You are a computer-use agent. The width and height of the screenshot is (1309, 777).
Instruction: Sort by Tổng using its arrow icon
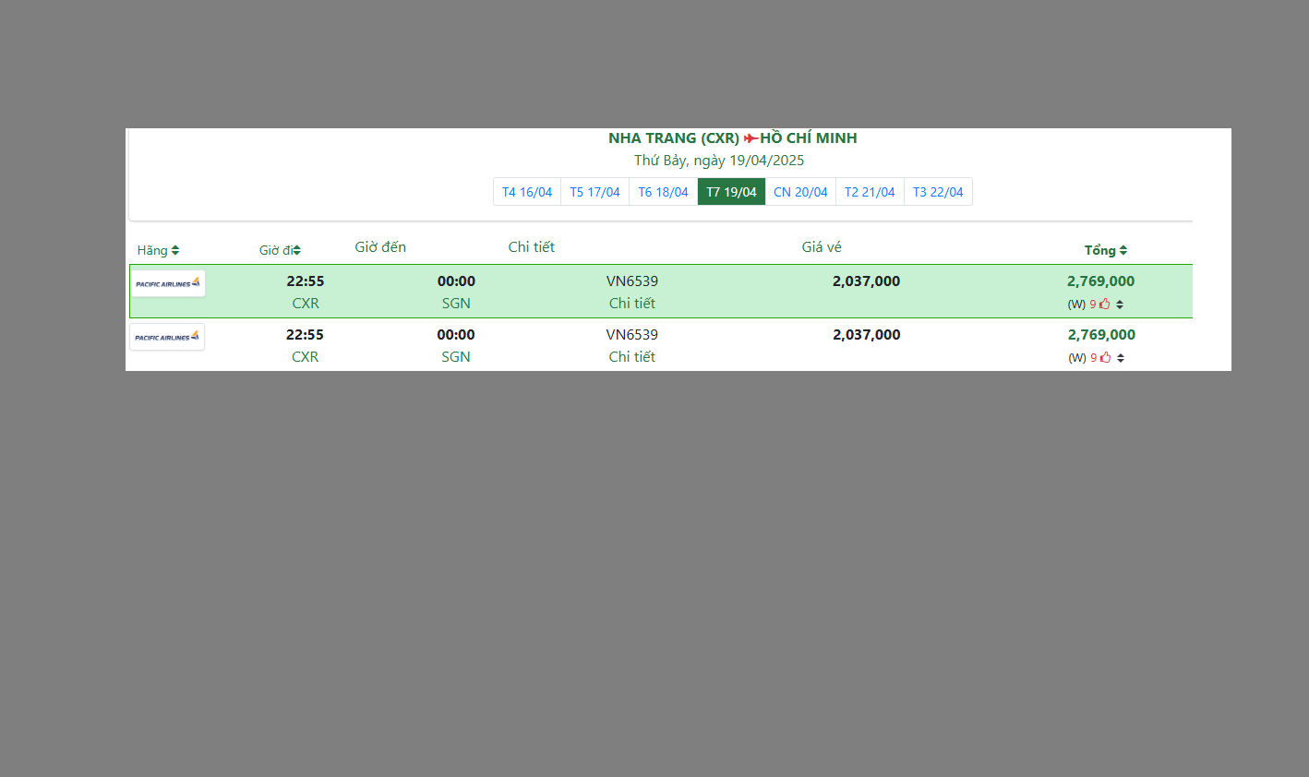coord(1123,251)
